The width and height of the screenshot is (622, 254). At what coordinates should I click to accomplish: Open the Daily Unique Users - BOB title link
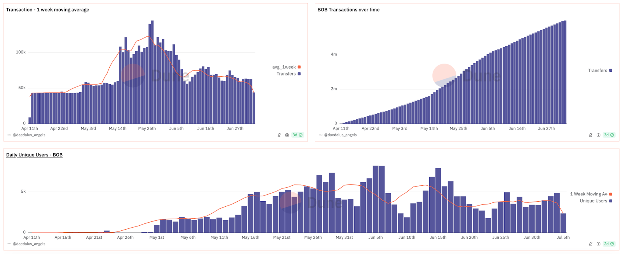(34, 155)
